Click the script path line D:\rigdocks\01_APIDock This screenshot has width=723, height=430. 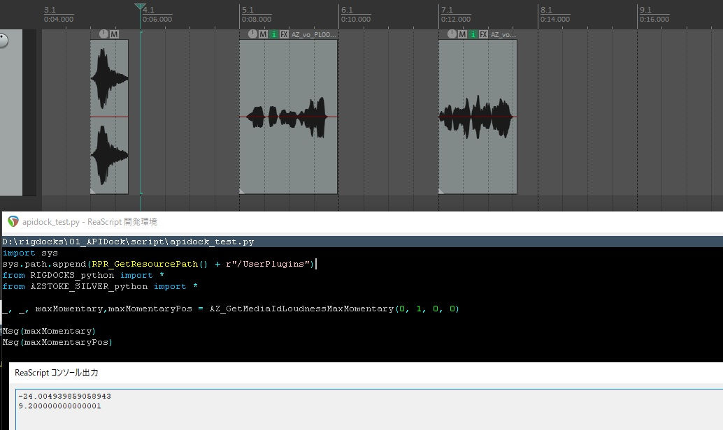(x=128, y=242)
